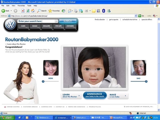Click the Go button

tap(141, 16)
